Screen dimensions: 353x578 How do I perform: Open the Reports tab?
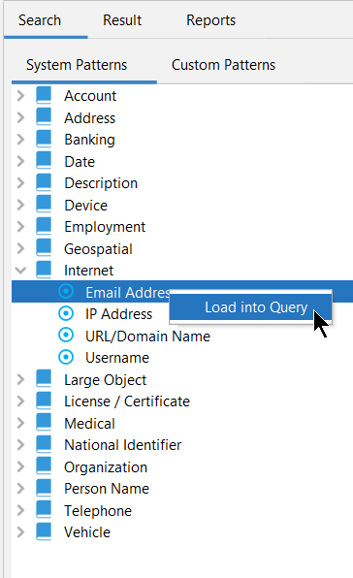(210, 20)
